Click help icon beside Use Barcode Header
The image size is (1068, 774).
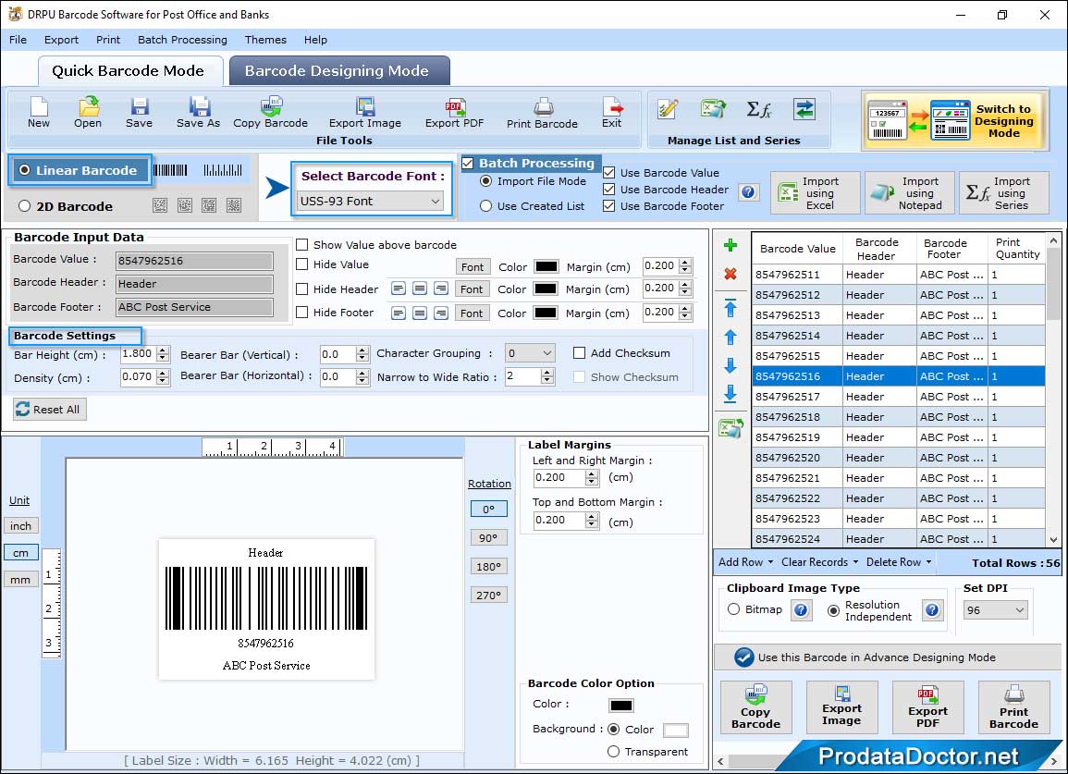click(748, 191)
